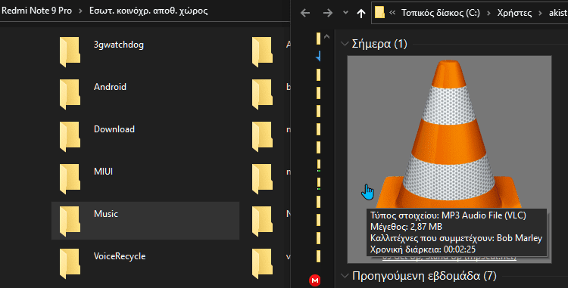Go forward in the right Explorer window
568x288 pixels.
point(327,14)
